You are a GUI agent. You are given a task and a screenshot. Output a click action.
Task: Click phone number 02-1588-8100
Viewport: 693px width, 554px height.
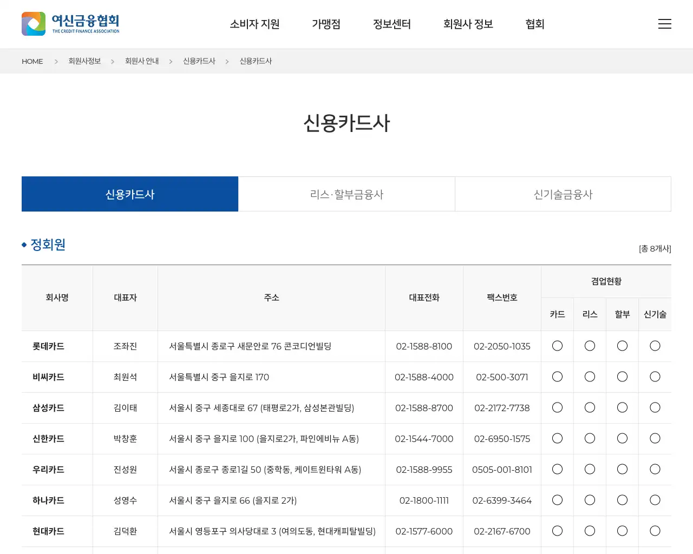[x=424, y=346]
